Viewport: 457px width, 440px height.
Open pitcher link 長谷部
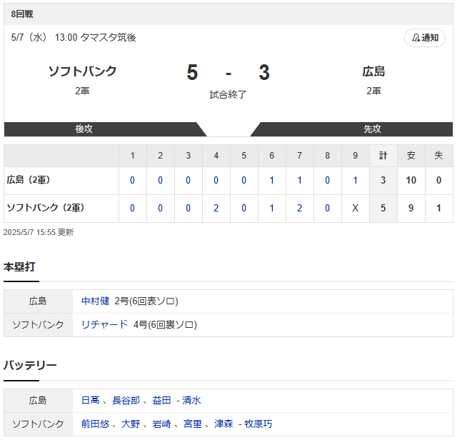pos(126,400)
